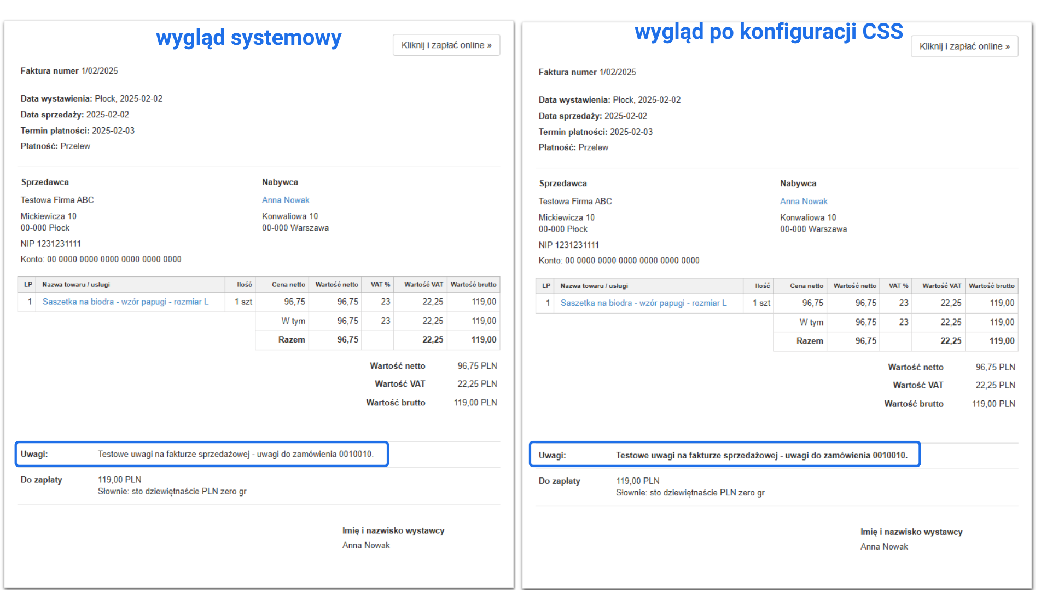Select the Saszetka na biodra product link, left invoice
This screenshot has height=590, width=1041.
click(127, 302)
